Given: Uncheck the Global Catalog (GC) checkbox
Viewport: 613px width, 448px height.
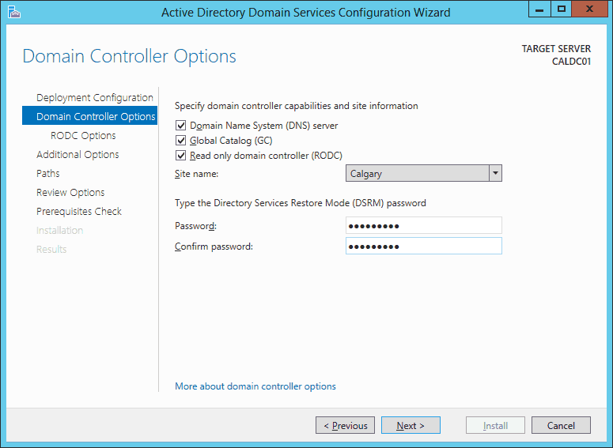Looking at the screenshot, I should (x=180, y=140).
